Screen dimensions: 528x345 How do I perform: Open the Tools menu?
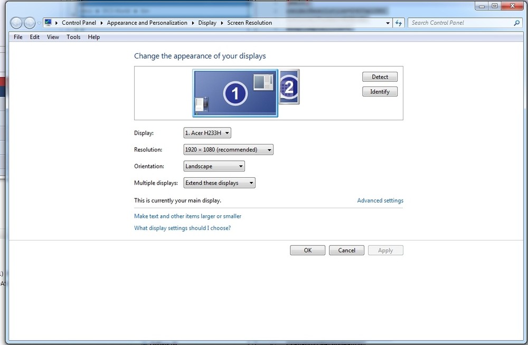(73, 37)
